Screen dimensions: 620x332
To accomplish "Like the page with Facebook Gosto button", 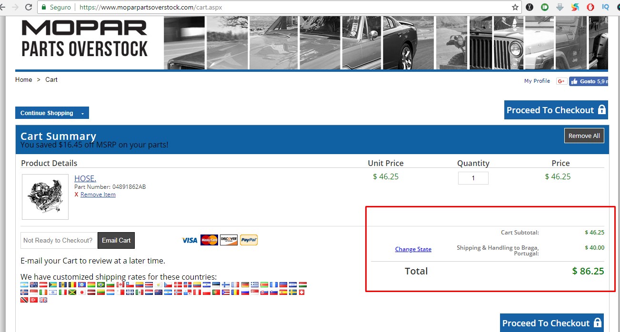I will click(x=589, y=81).
